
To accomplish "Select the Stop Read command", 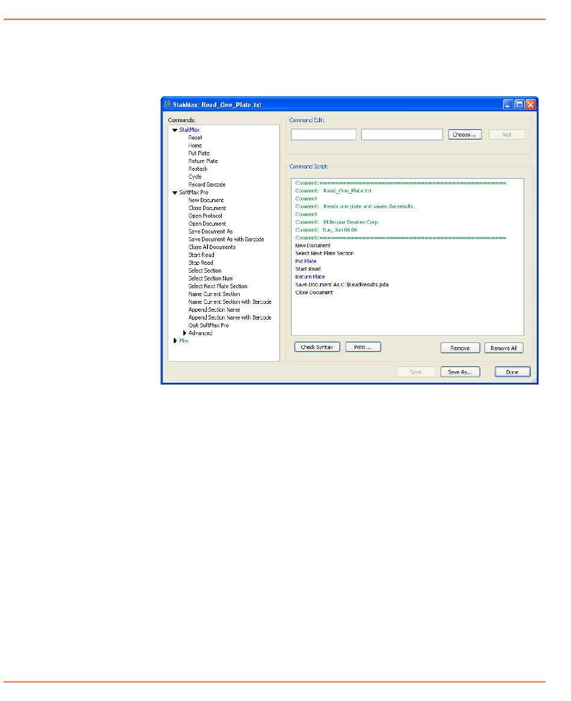I will (201, 263).
